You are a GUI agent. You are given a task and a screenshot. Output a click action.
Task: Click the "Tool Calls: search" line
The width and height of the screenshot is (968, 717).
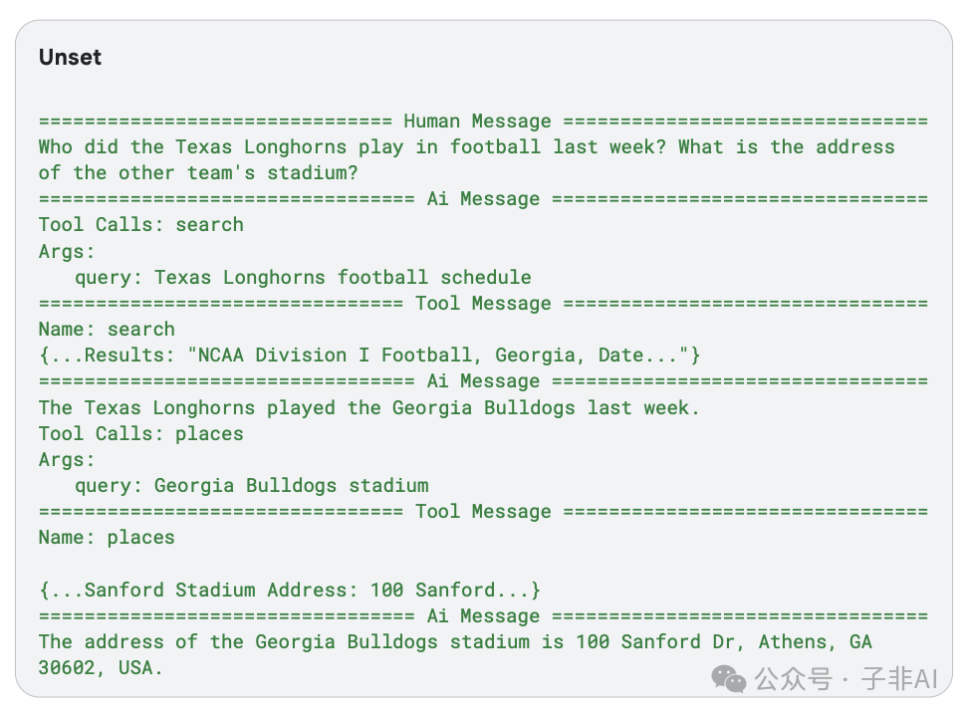coord(140,225)
